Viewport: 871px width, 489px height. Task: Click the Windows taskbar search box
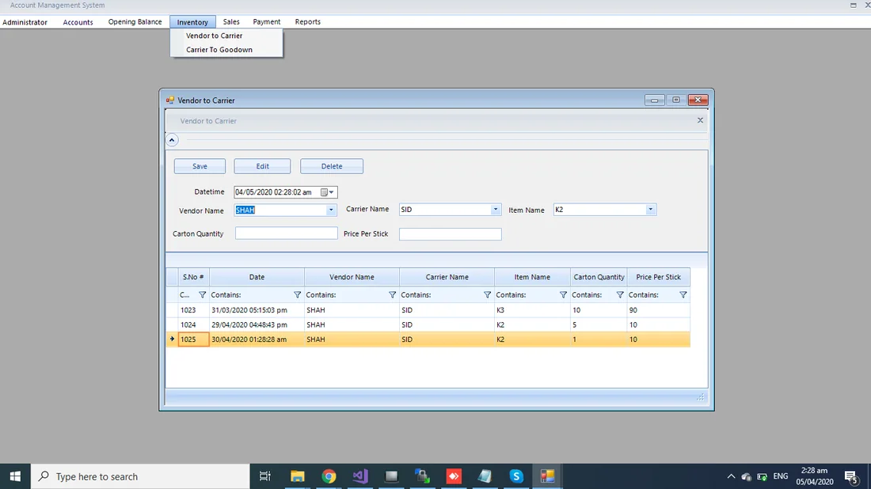point(140,476)
